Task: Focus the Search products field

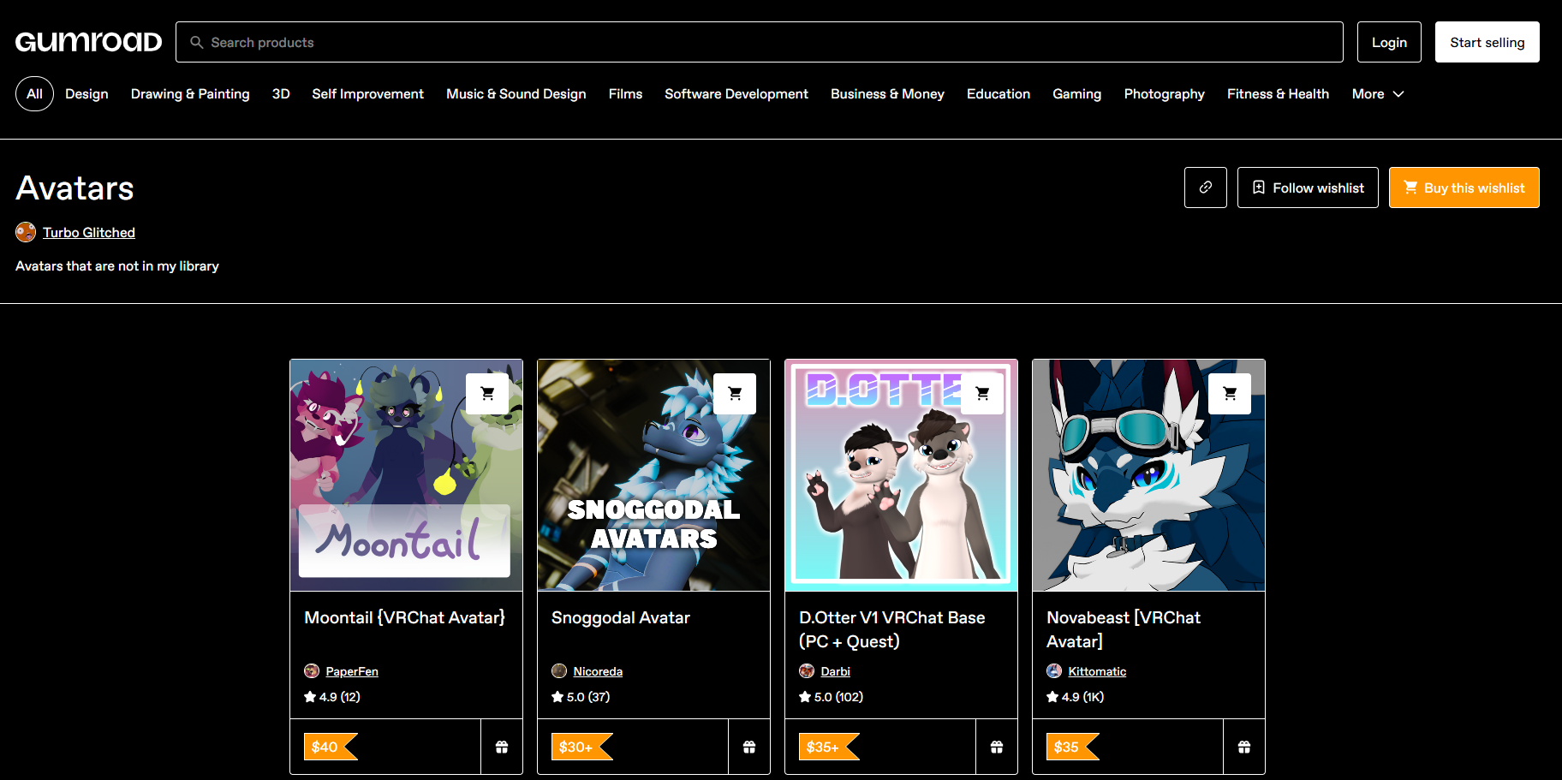Action: click(760, 42)
